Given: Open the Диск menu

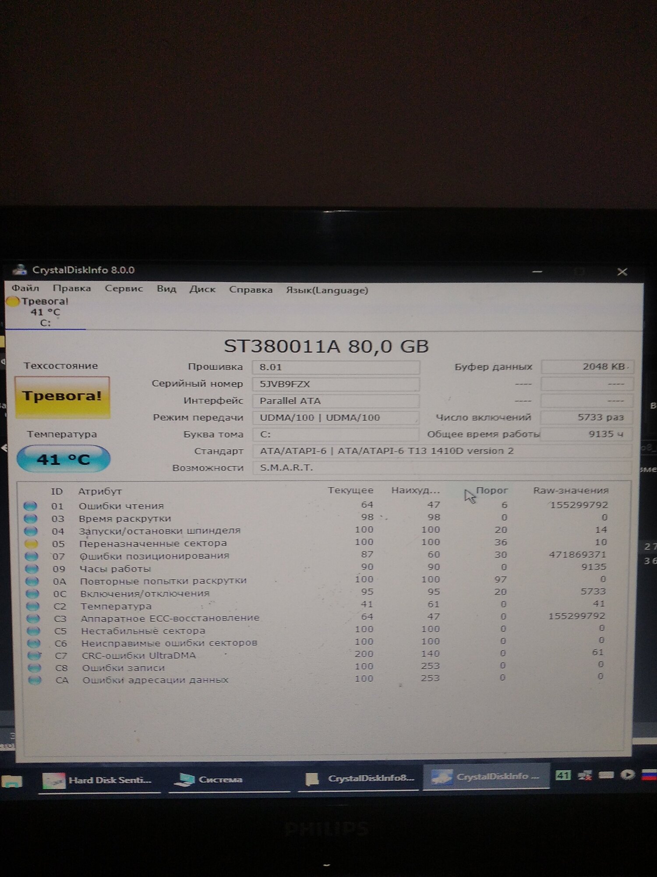Looking at the screenshot, I should tap(202, 289).
